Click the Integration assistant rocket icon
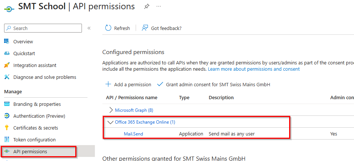354x161 pixels. point(7,65)
